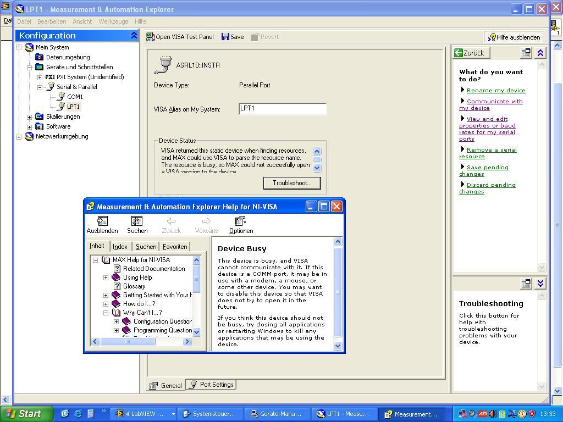Click the window icon beside Zurück in help pane
563x422 pixels.
click(526, 53)
